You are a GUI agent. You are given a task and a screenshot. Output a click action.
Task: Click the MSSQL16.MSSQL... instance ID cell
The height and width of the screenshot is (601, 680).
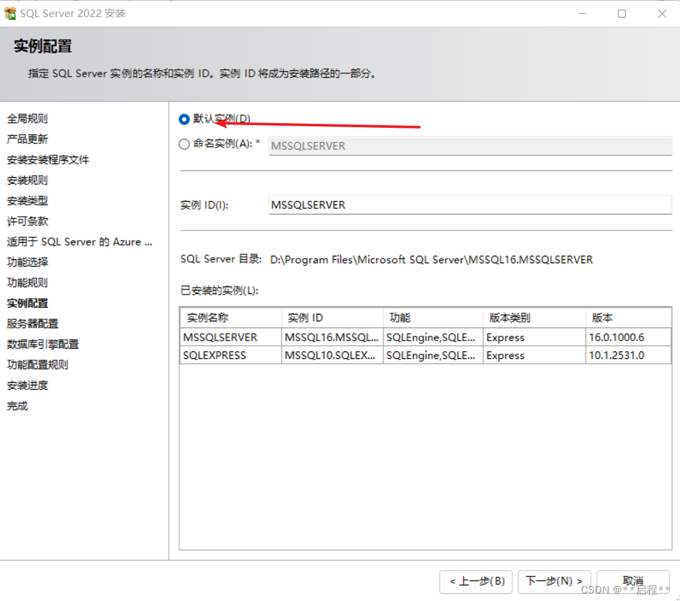pos(331,337)
